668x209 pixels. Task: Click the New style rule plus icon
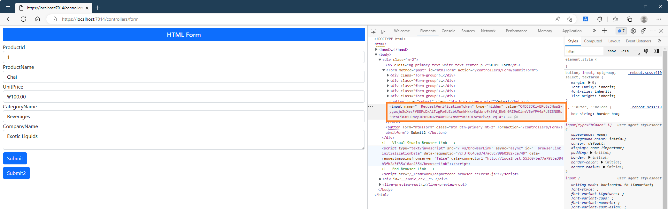point(636,51)
